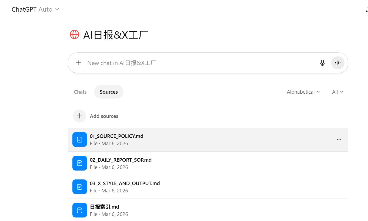Select the Sources tab

click(x=109, y=92)
